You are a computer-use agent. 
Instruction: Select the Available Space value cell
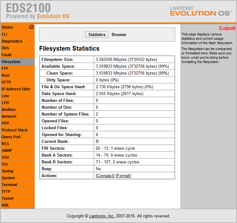134,66
